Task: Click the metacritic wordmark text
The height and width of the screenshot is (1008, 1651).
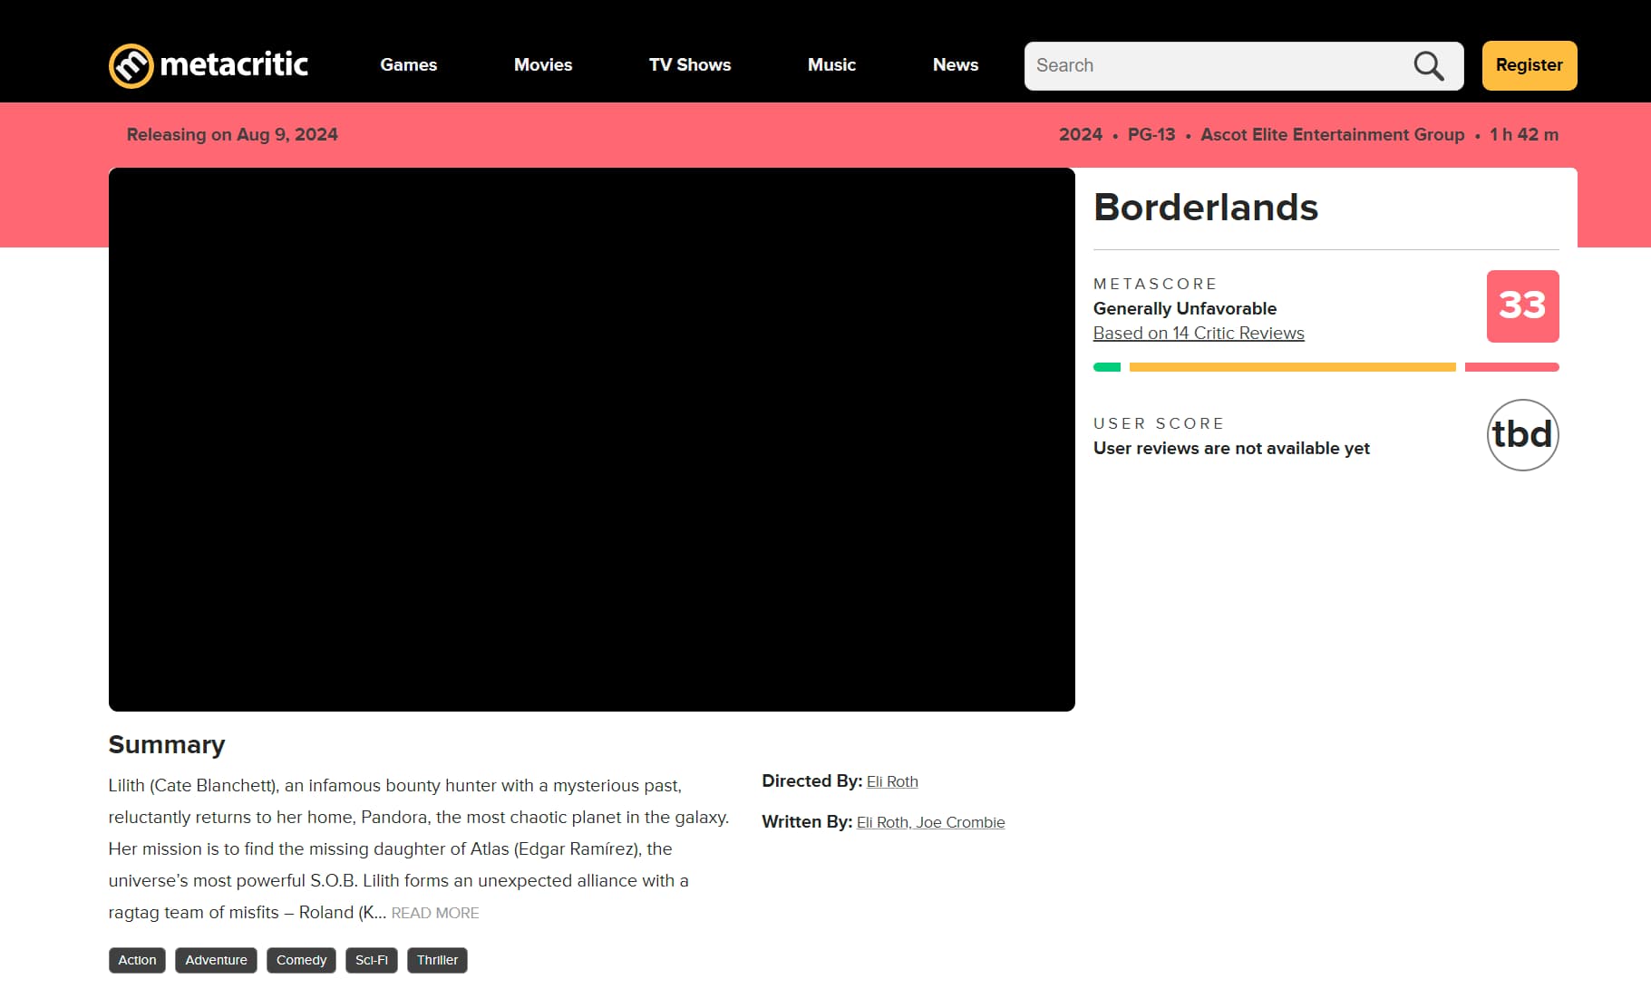Action: [234, 64]
